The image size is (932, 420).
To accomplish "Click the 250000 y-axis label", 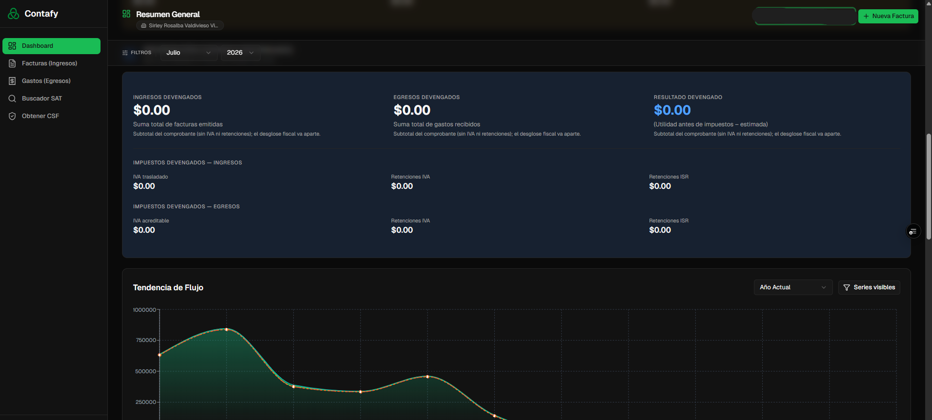I will (x=146, y=402).
